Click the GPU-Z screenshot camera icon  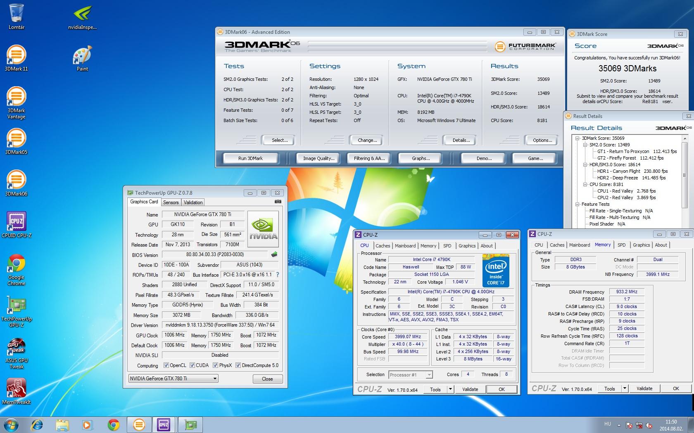[278, 202]
